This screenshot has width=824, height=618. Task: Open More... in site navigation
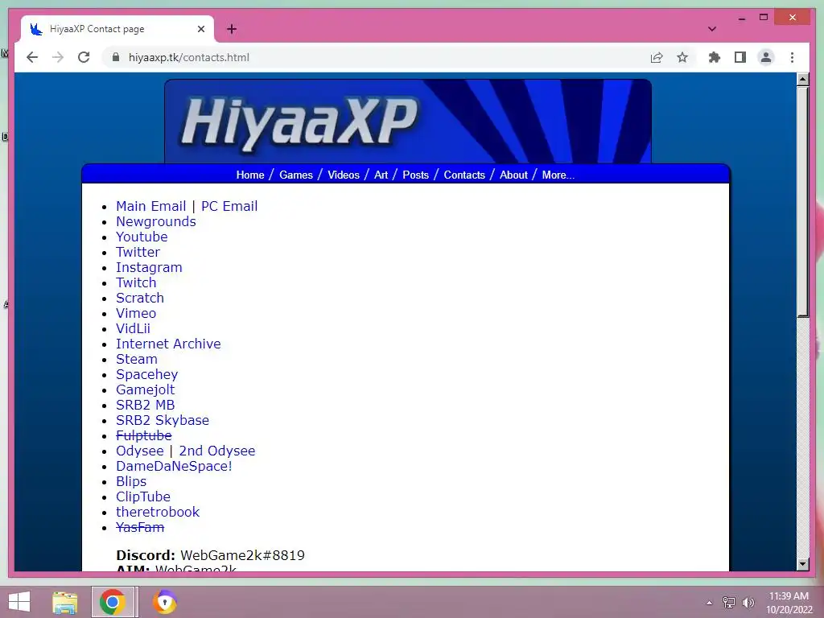pos(558,175)
